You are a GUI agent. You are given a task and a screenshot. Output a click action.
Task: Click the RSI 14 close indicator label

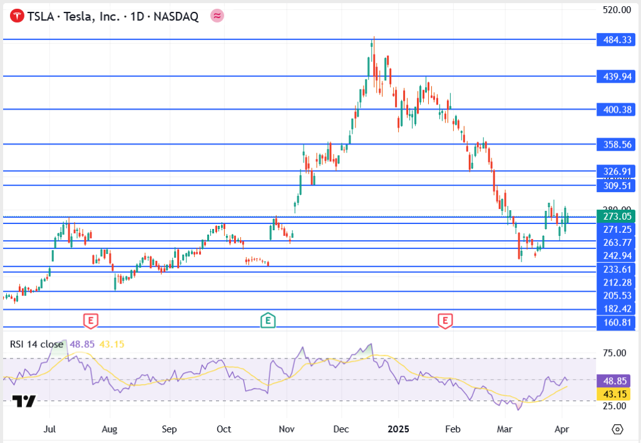point(36,344)
